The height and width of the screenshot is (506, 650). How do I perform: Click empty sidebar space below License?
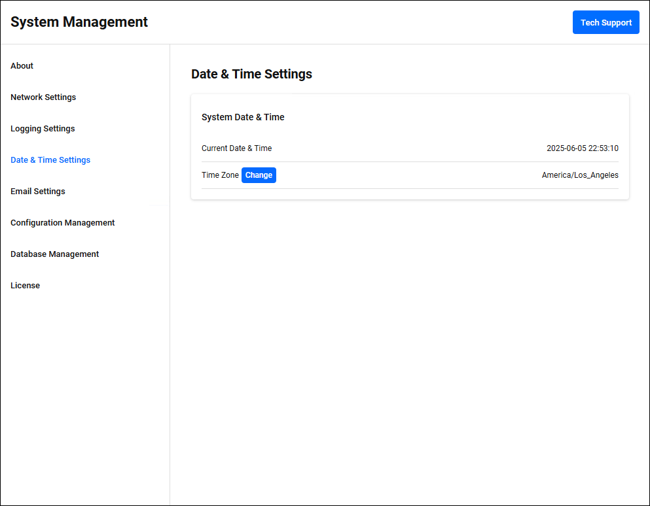pos(85,392)
